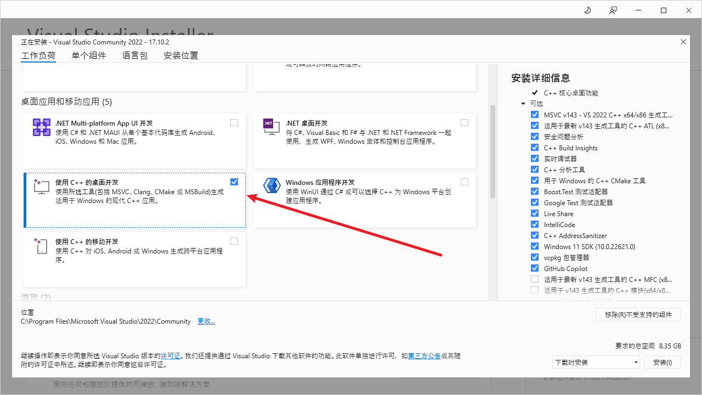Open the 语言包 tab

pos(135,55)
